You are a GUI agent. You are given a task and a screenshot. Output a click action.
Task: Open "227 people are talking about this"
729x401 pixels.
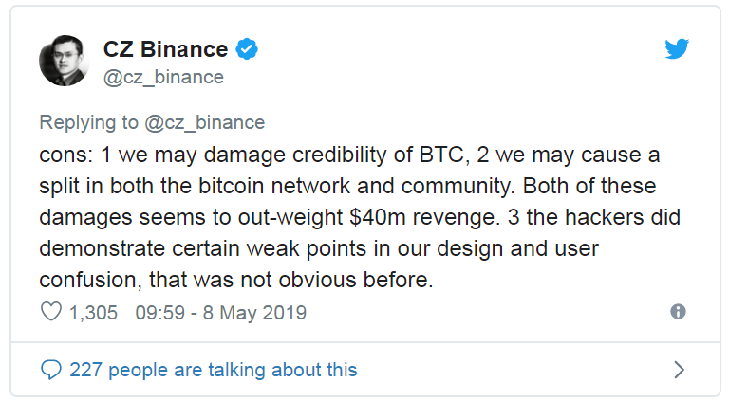pos(213,369)
